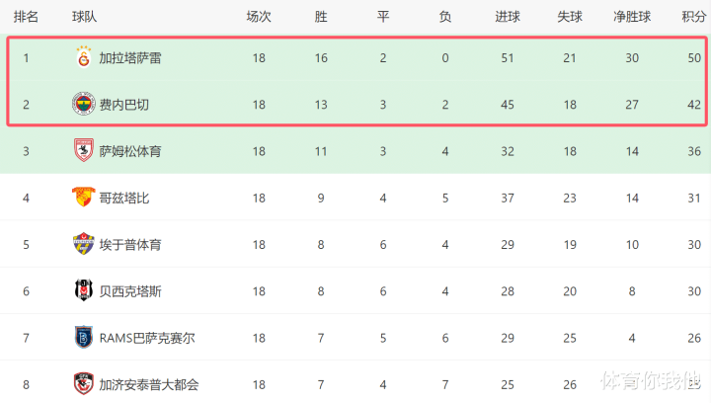This screenshot has height=403, width=711.
Task: Click the 贝西克塔斯 eagle badge
Action: coord(83,290)
